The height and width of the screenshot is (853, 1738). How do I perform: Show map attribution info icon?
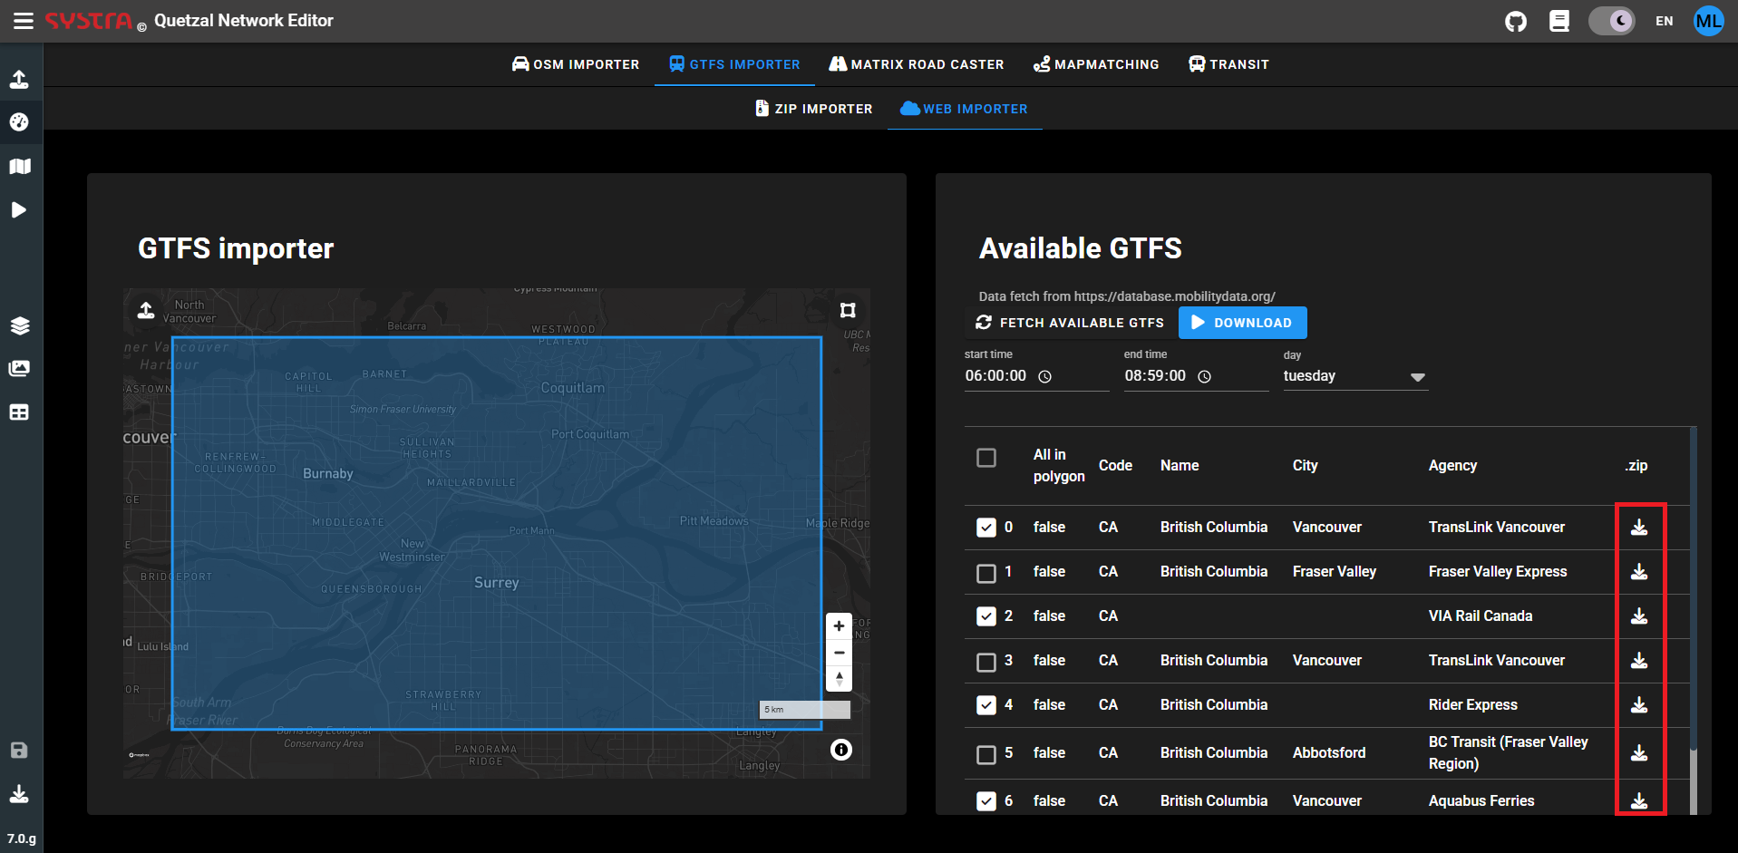click(841, 750)
